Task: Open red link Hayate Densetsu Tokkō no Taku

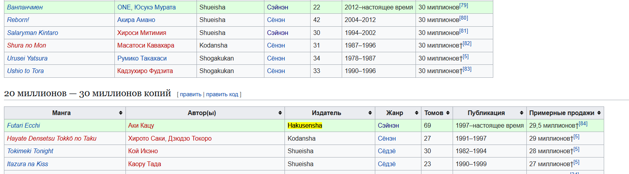Action: pyautogui.click(x=52, y=138)
